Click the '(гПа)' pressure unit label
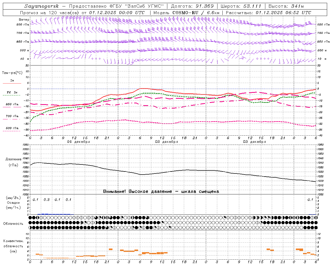 point(13,165)
